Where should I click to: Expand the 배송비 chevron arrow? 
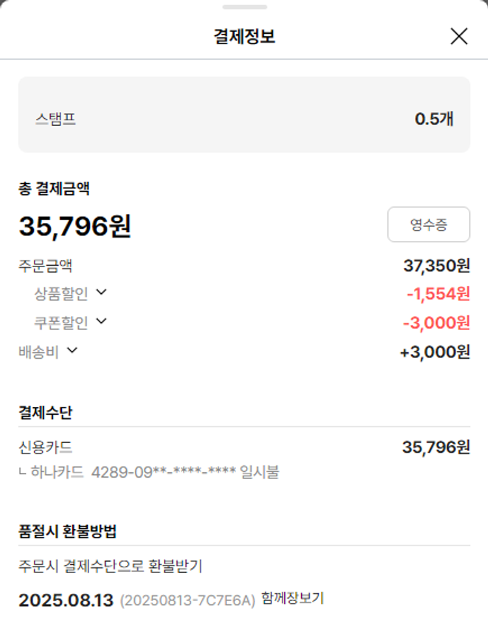click(72, 351)
